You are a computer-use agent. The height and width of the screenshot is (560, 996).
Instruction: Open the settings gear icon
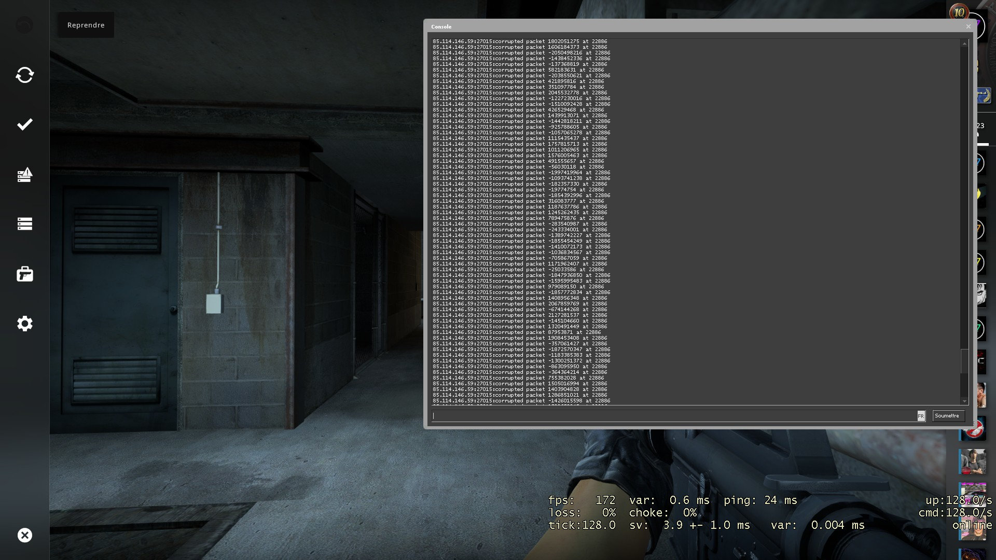24,324
